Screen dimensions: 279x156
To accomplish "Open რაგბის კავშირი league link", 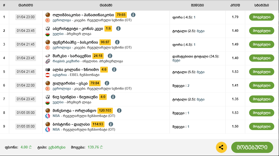I will 66,61.
